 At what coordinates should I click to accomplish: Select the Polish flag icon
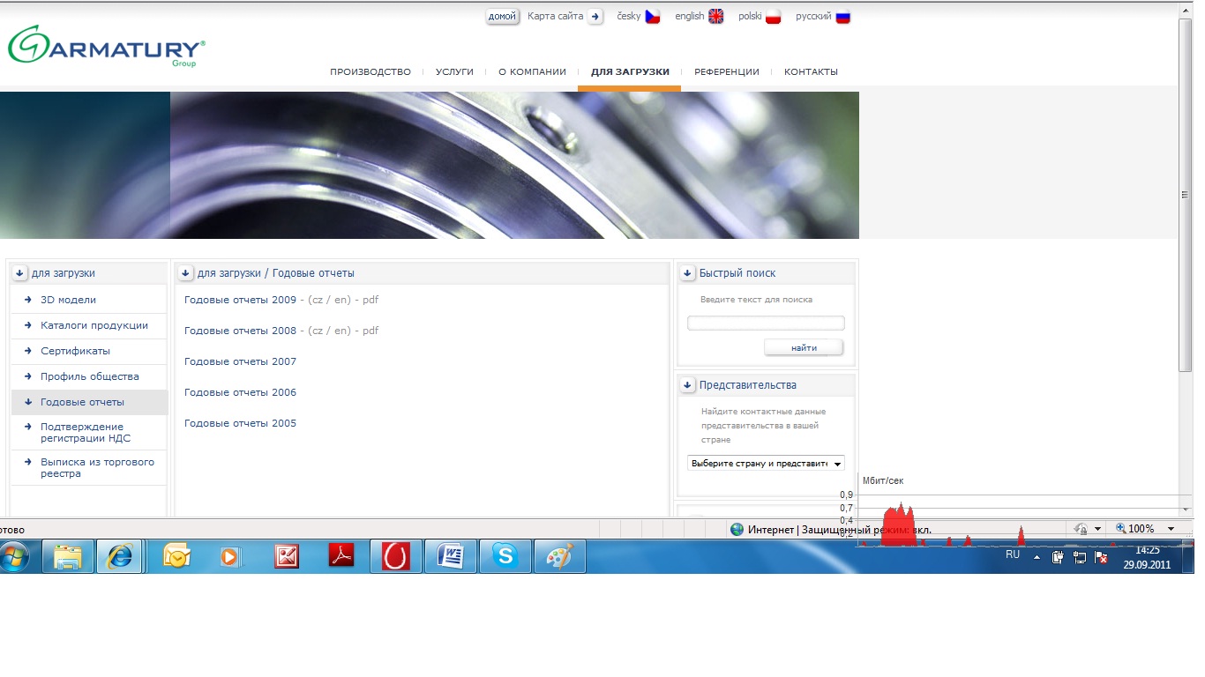tap(774, 17)
